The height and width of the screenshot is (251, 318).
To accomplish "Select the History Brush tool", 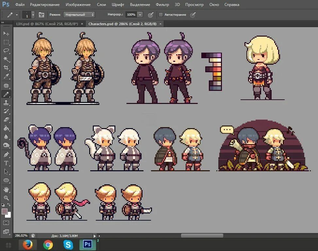I will 6,111.
